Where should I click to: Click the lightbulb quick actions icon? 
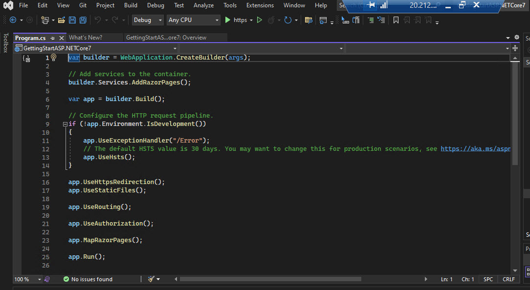(x=53, y=58)
